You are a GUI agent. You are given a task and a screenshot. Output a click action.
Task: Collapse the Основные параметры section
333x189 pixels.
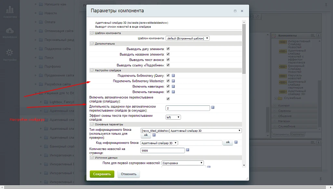tap(92, 124)
